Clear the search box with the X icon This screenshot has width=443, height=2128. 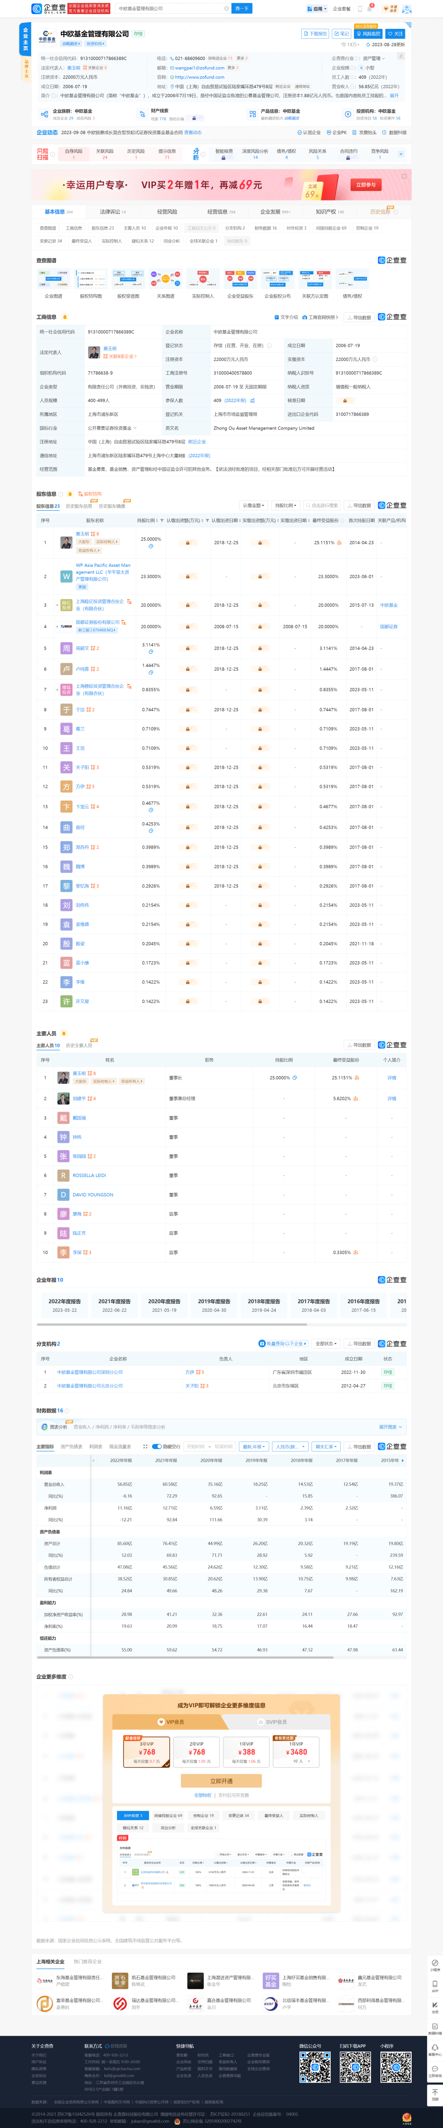226,8
